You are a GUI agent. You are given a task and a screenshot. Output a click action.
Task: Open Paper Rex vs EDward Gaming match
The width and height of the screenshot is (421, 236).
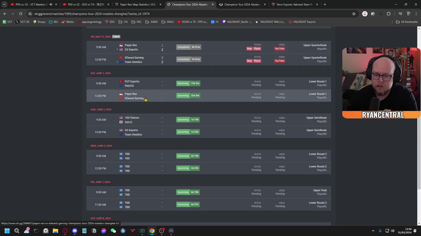[209, 96]
